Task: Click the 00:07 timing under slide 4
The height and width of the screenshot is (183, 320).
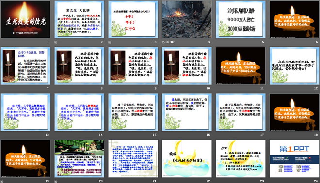Action: (170, 42)
